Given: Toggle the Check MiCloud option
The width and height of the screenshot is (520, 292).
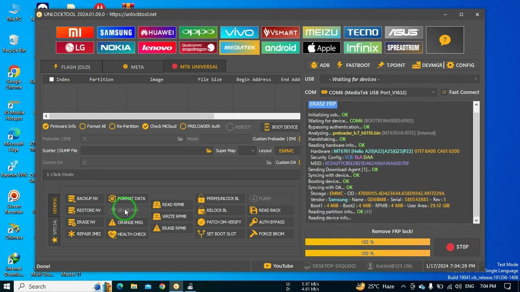Looking at the screenshot, I should pos(159,126).
